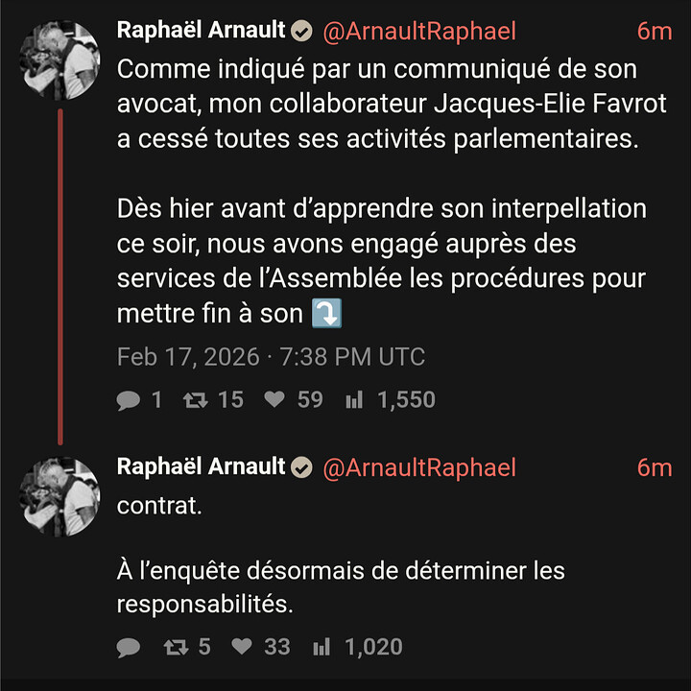Open views stats showing 1,020 views
This screenshot has width=691, height=691.
(x=321, y=648)
